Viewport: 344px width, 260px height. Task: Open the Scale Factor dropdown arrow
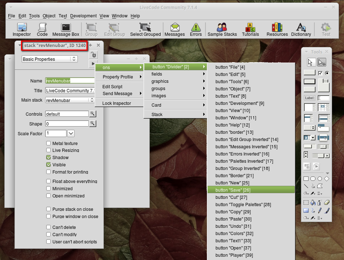coord(71,133)
